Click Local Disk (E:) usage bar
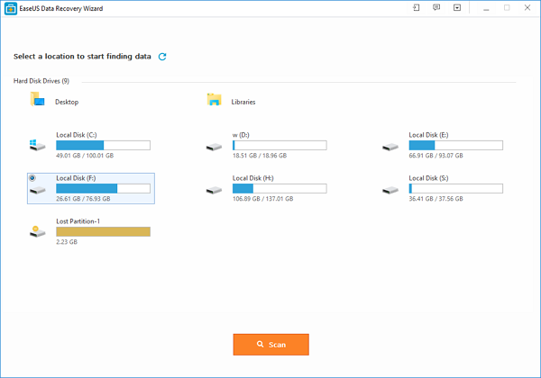The image size is (541, 378). coord(455,145)
